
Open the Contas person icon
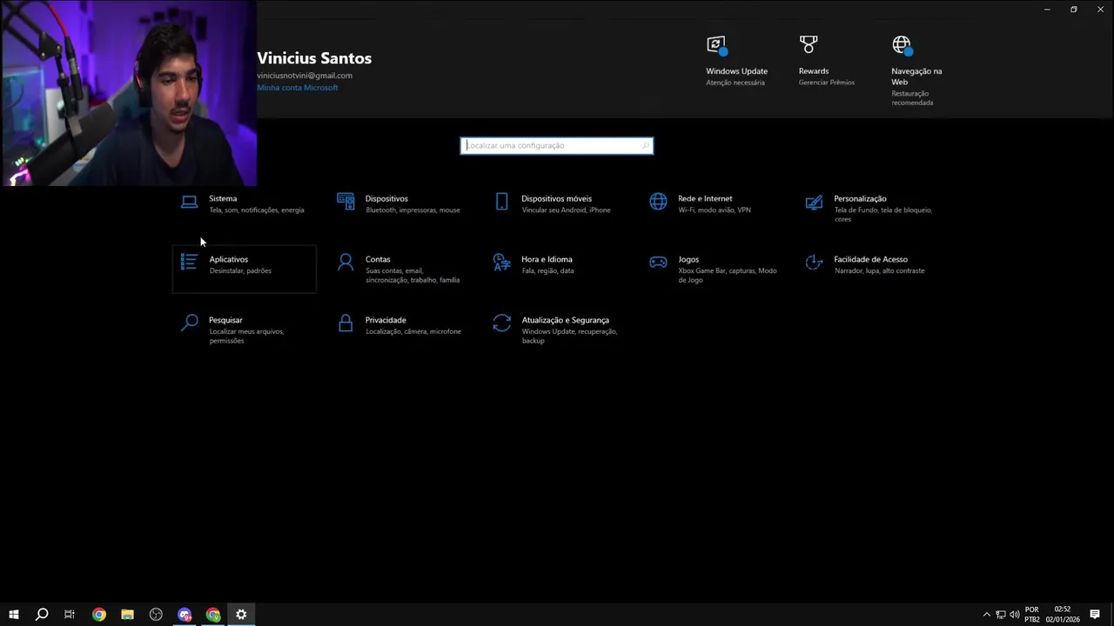(x=346, y=262)
